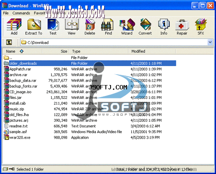Click the Repair first-aid icon
This screenshot has width=216, height=174.
pyautogui.click(x=182, y=25)
